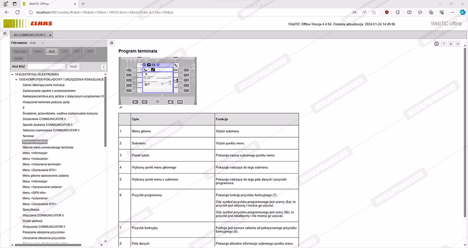Image resolution: width=468 pixels, height=248 pixels.
Task: Open help for the document viewer
Action: coord(443,44)
